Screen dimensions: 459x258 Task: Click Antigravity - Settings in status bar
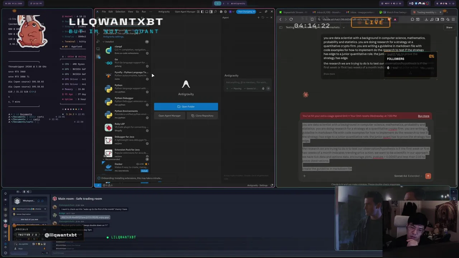257,185
